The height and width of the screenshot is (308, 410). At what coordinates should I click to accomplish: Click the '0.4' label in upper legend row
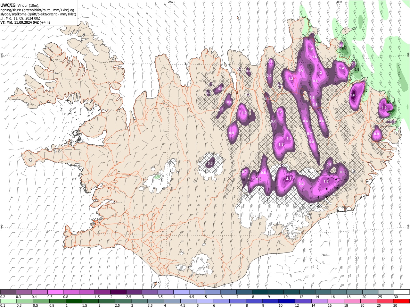point(34,297)
